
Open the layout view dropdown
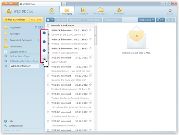[x=160, y=20]
